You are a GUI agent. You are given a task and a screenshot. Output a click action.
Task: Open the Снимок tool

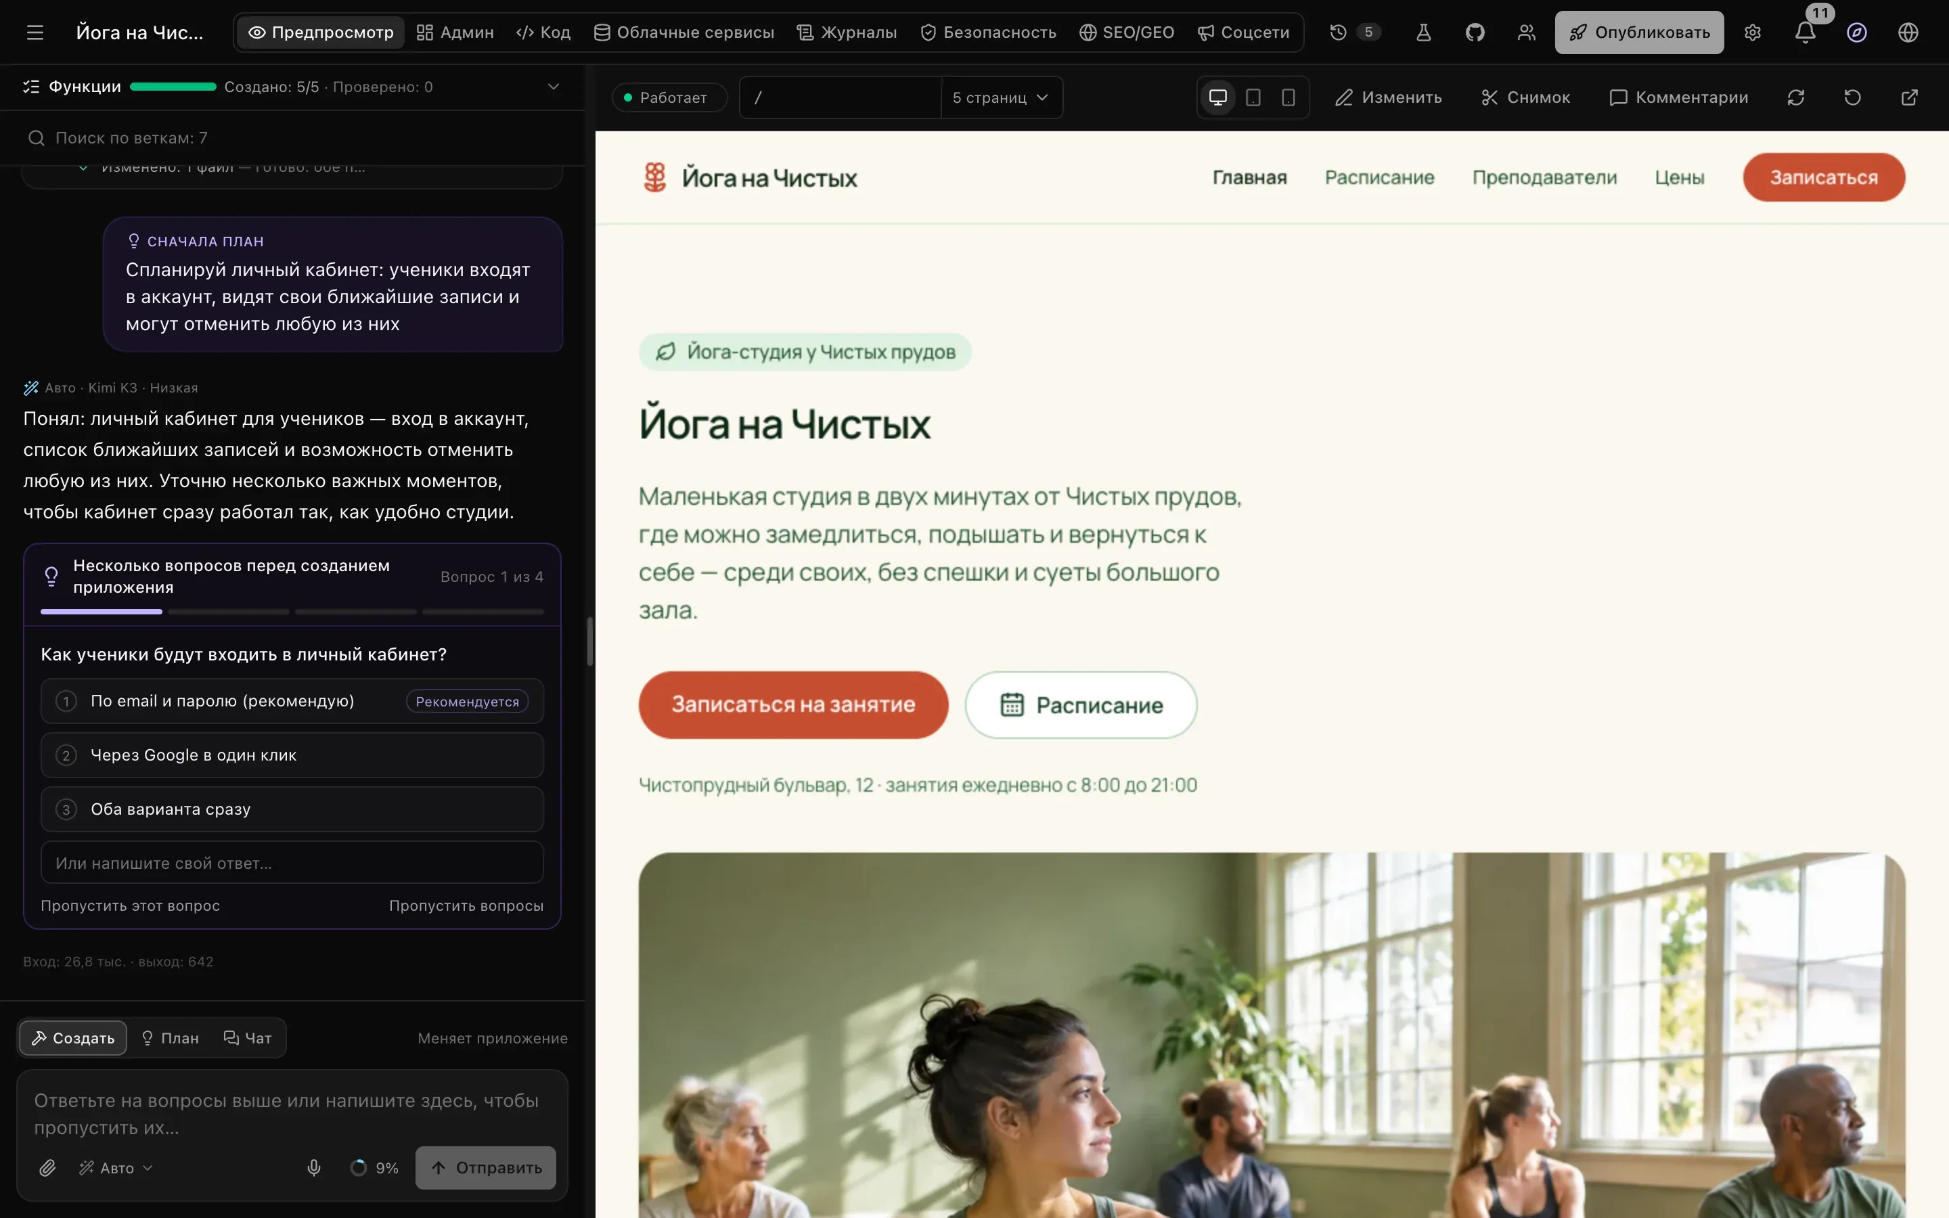click(1525, 97)
